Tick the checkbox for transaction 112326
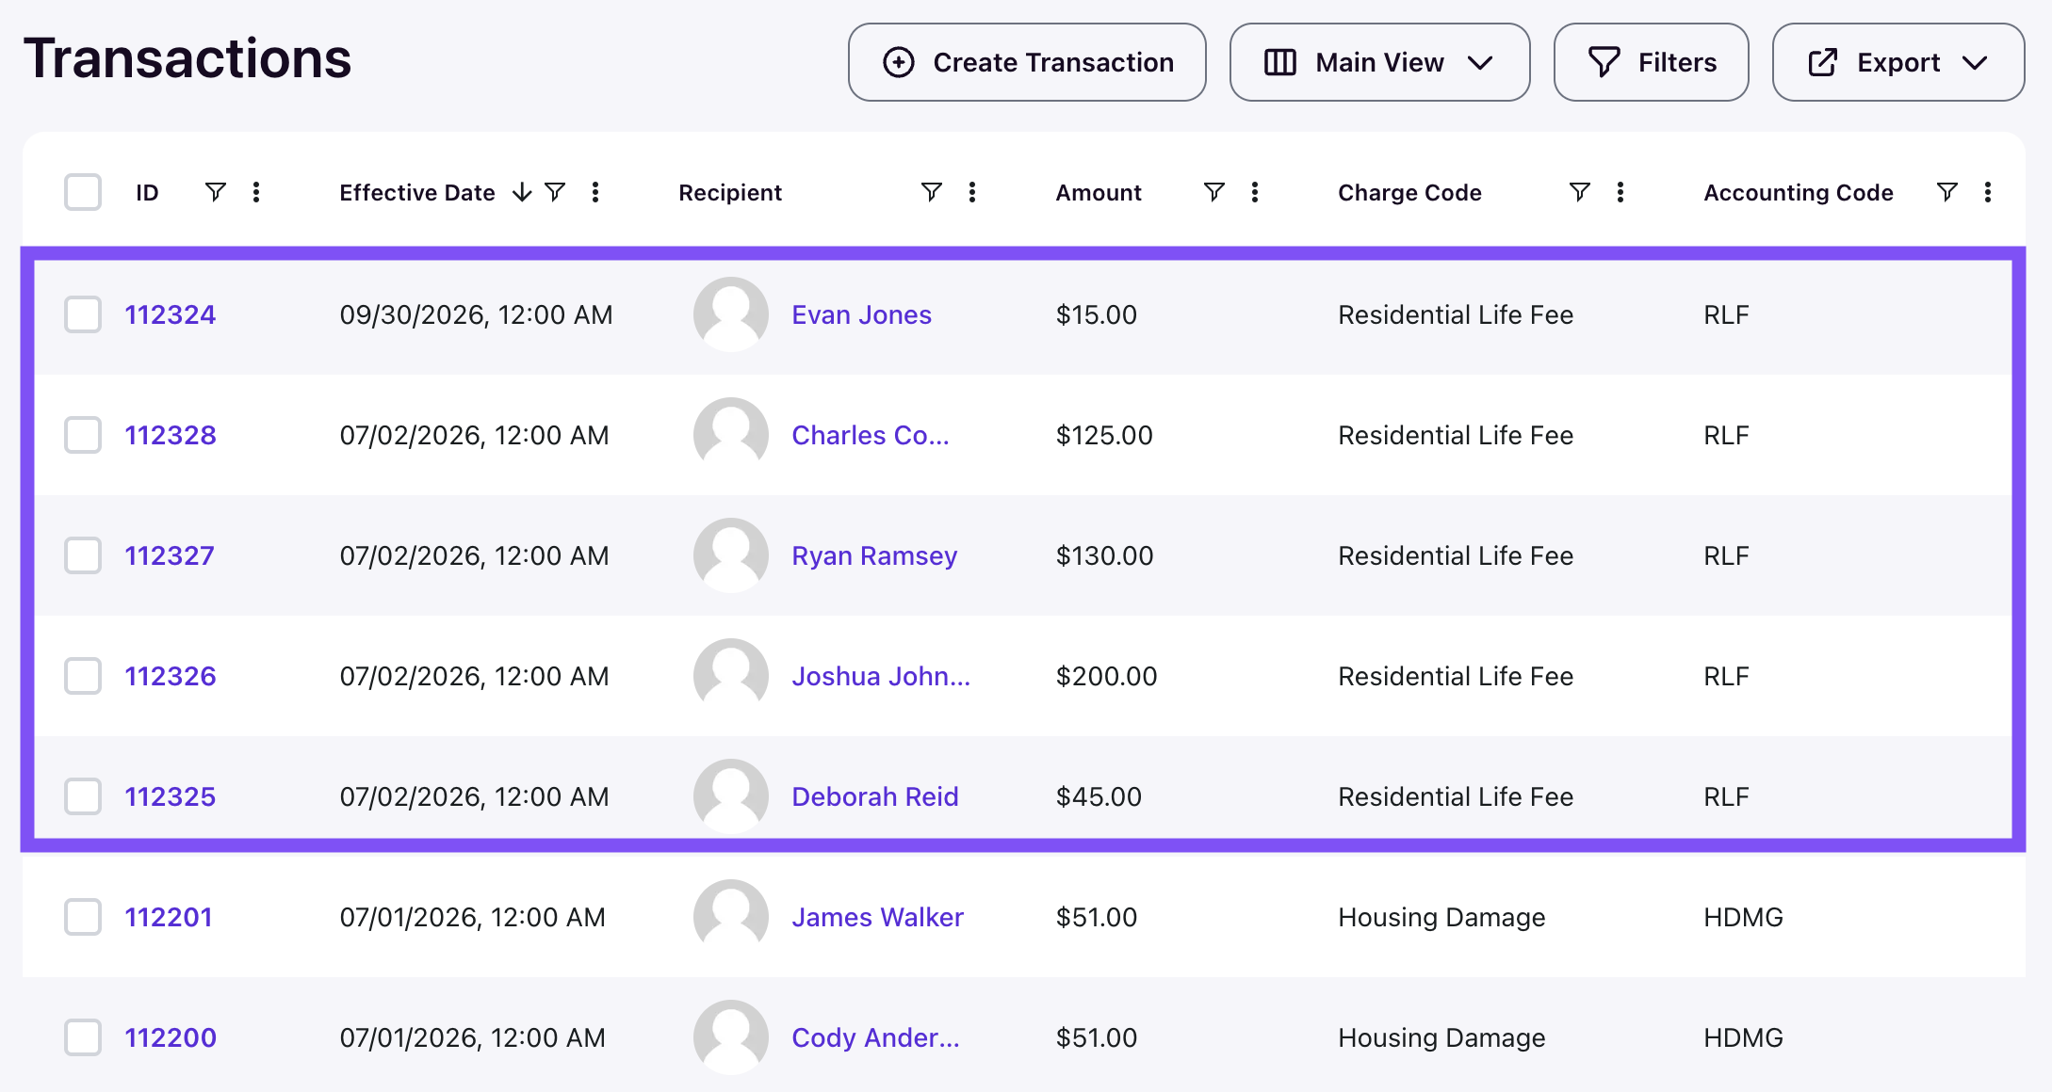Viewport: 2052px width, 1092px height. click(x=83, y=676)
